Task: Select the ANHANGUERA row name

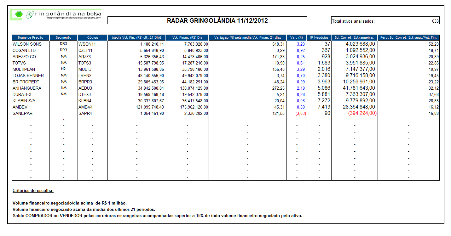Action: tap(27, 88)
